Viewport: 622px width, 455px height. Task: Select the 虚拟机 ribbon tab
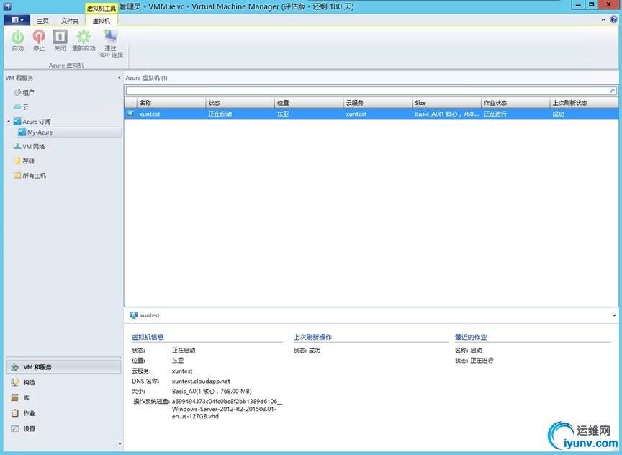point(102,21)
